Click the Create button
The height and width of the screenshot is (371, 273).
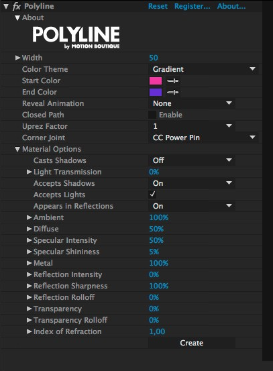pyautogui.click(x=192, y=343)
